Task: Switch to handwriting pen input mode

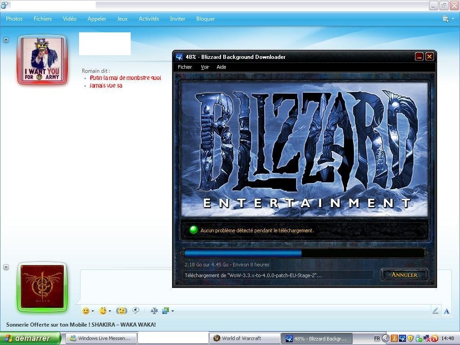Action: coord(435,311)
